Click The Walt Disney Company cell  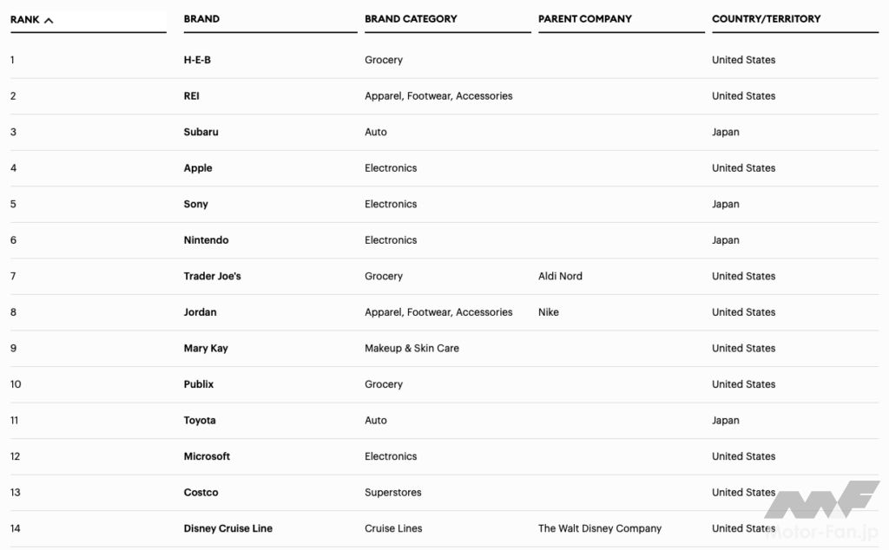pos(600,528)
